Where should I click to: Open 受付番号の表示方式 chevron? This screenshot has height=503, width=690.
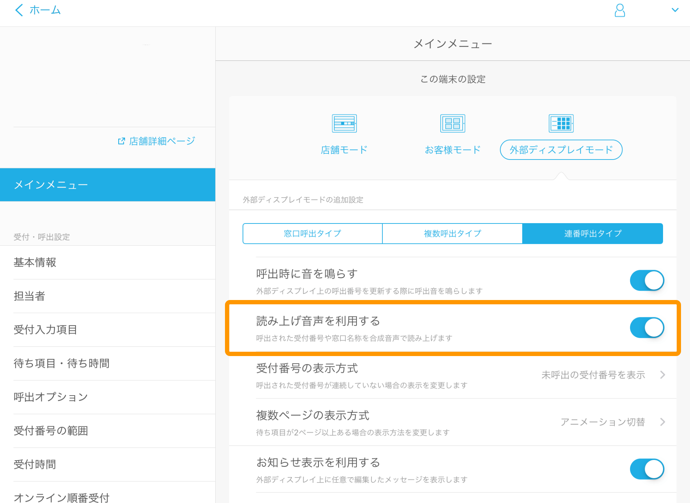click(x=663, y=375)
